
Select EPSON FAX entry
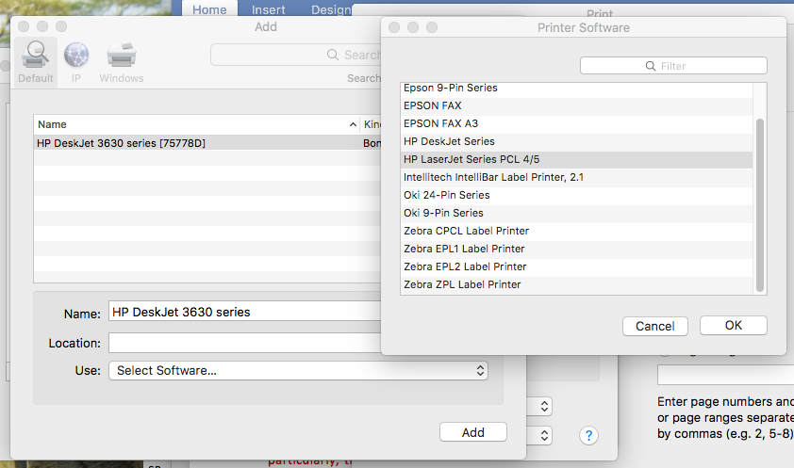[x=576, y=105]
